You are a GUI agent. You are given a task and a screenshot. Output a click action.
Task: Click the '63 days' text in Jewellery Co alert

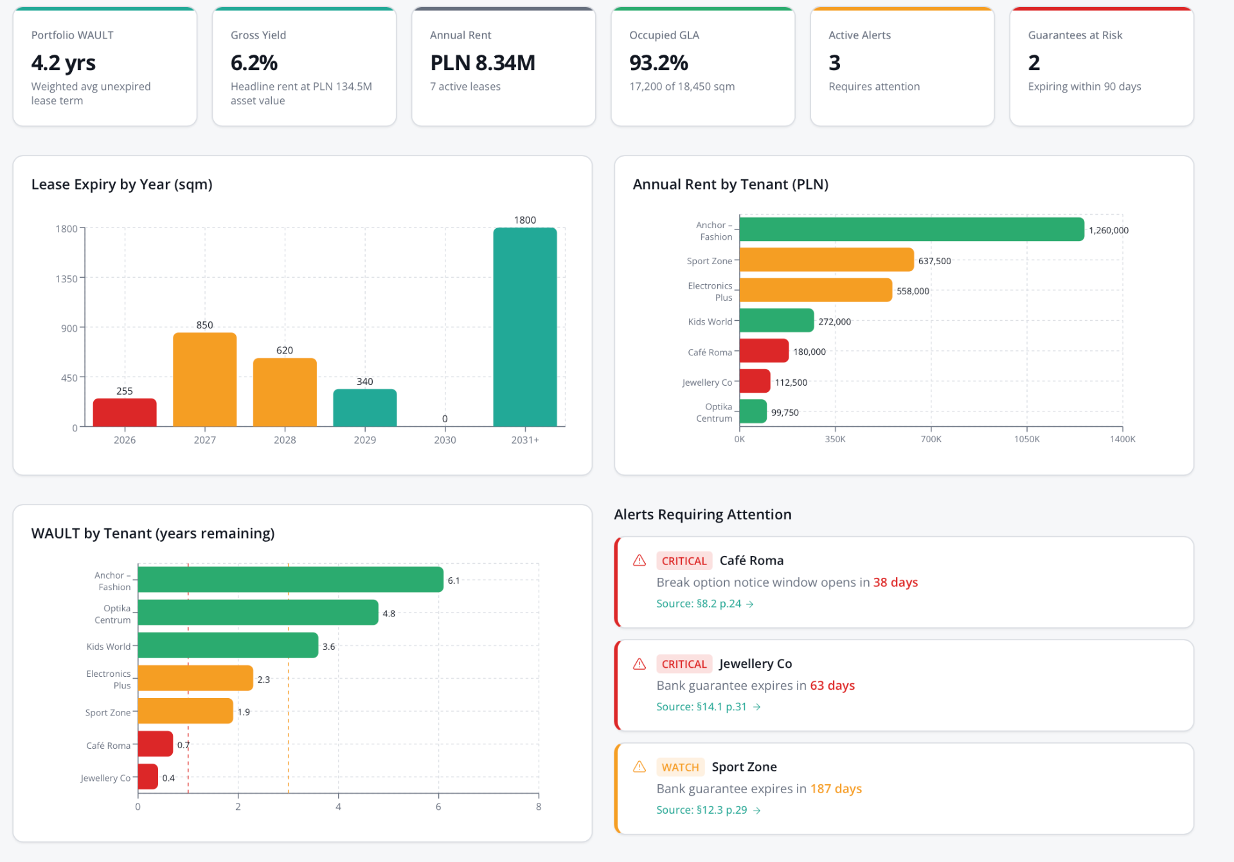tap(832, 685)
